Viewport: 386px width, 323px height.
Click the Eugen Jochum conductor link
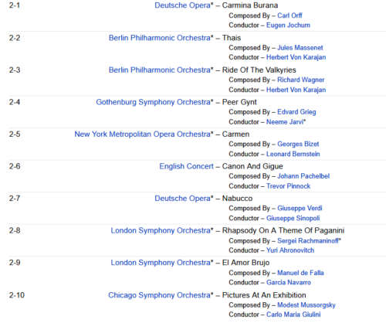[288, 25]
